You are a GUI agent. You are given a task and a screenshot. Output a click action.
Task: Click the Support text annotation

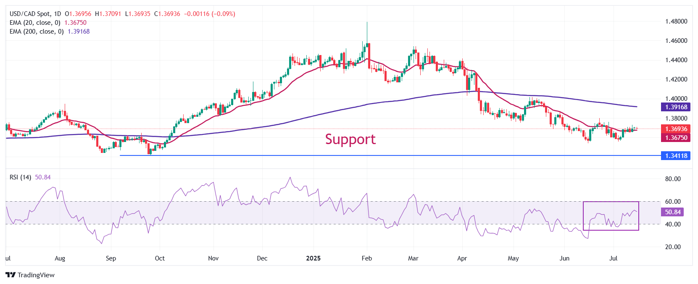click(x=350, y=139)
